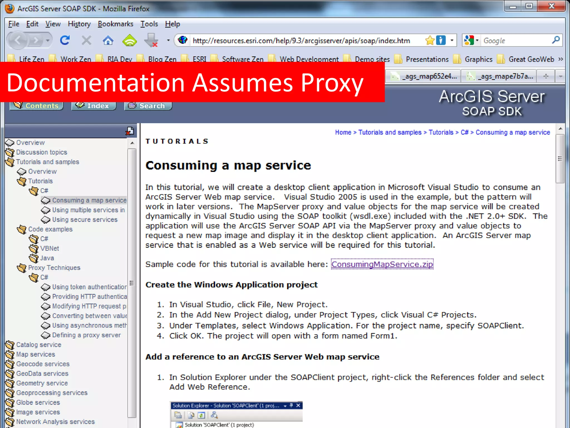
Task: Click the Consuming a map service breadcrumb
Action: tap(513, 132)
